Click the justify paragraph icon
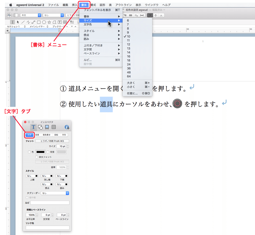Viewport: 255px width, 235px height. tap(130, 15)
